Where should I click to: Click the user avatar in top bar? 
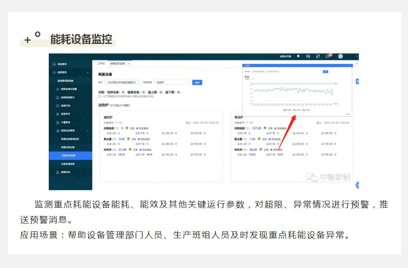tap(340, 56)
